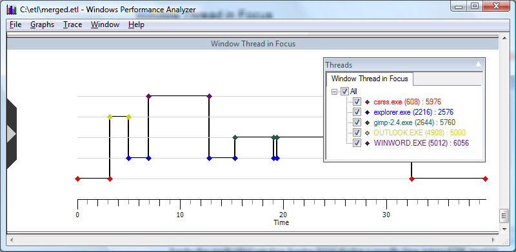The height and width of the screenshot is (252, 516).
Task: Collapse the All tree node
Action: click(335, 92)
